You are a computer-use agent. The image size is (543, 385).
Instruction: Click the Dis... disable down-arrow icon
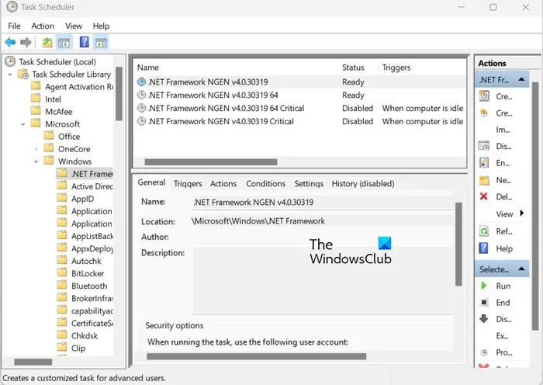(x=484, y=318)
